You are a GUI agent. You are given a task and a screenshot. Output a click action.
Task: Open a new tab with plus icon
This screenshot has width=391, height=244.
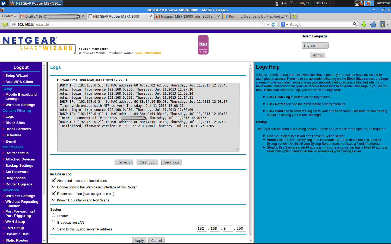pos(294,16)
